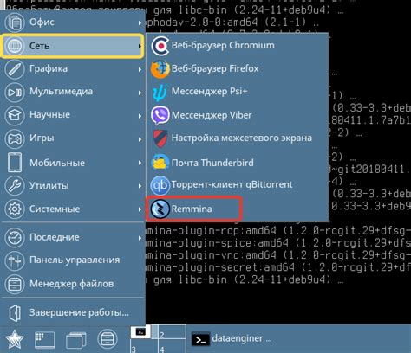Open Менеджер файлов from the menu
Screen dimensions: 411x353
tap(73, 284)
